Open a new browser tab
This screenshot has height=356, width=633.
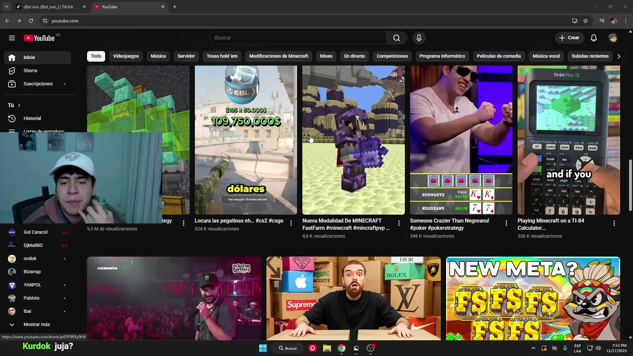coord(175,7)
